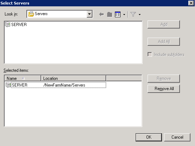Click the back arrow toolbar icon
This screenshot has width=195, height=146.
pyautogui.click(x=102, y=14)
